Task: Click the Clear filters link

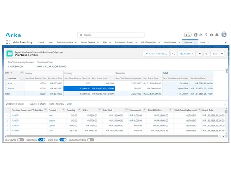Action: tap(69, 104)
